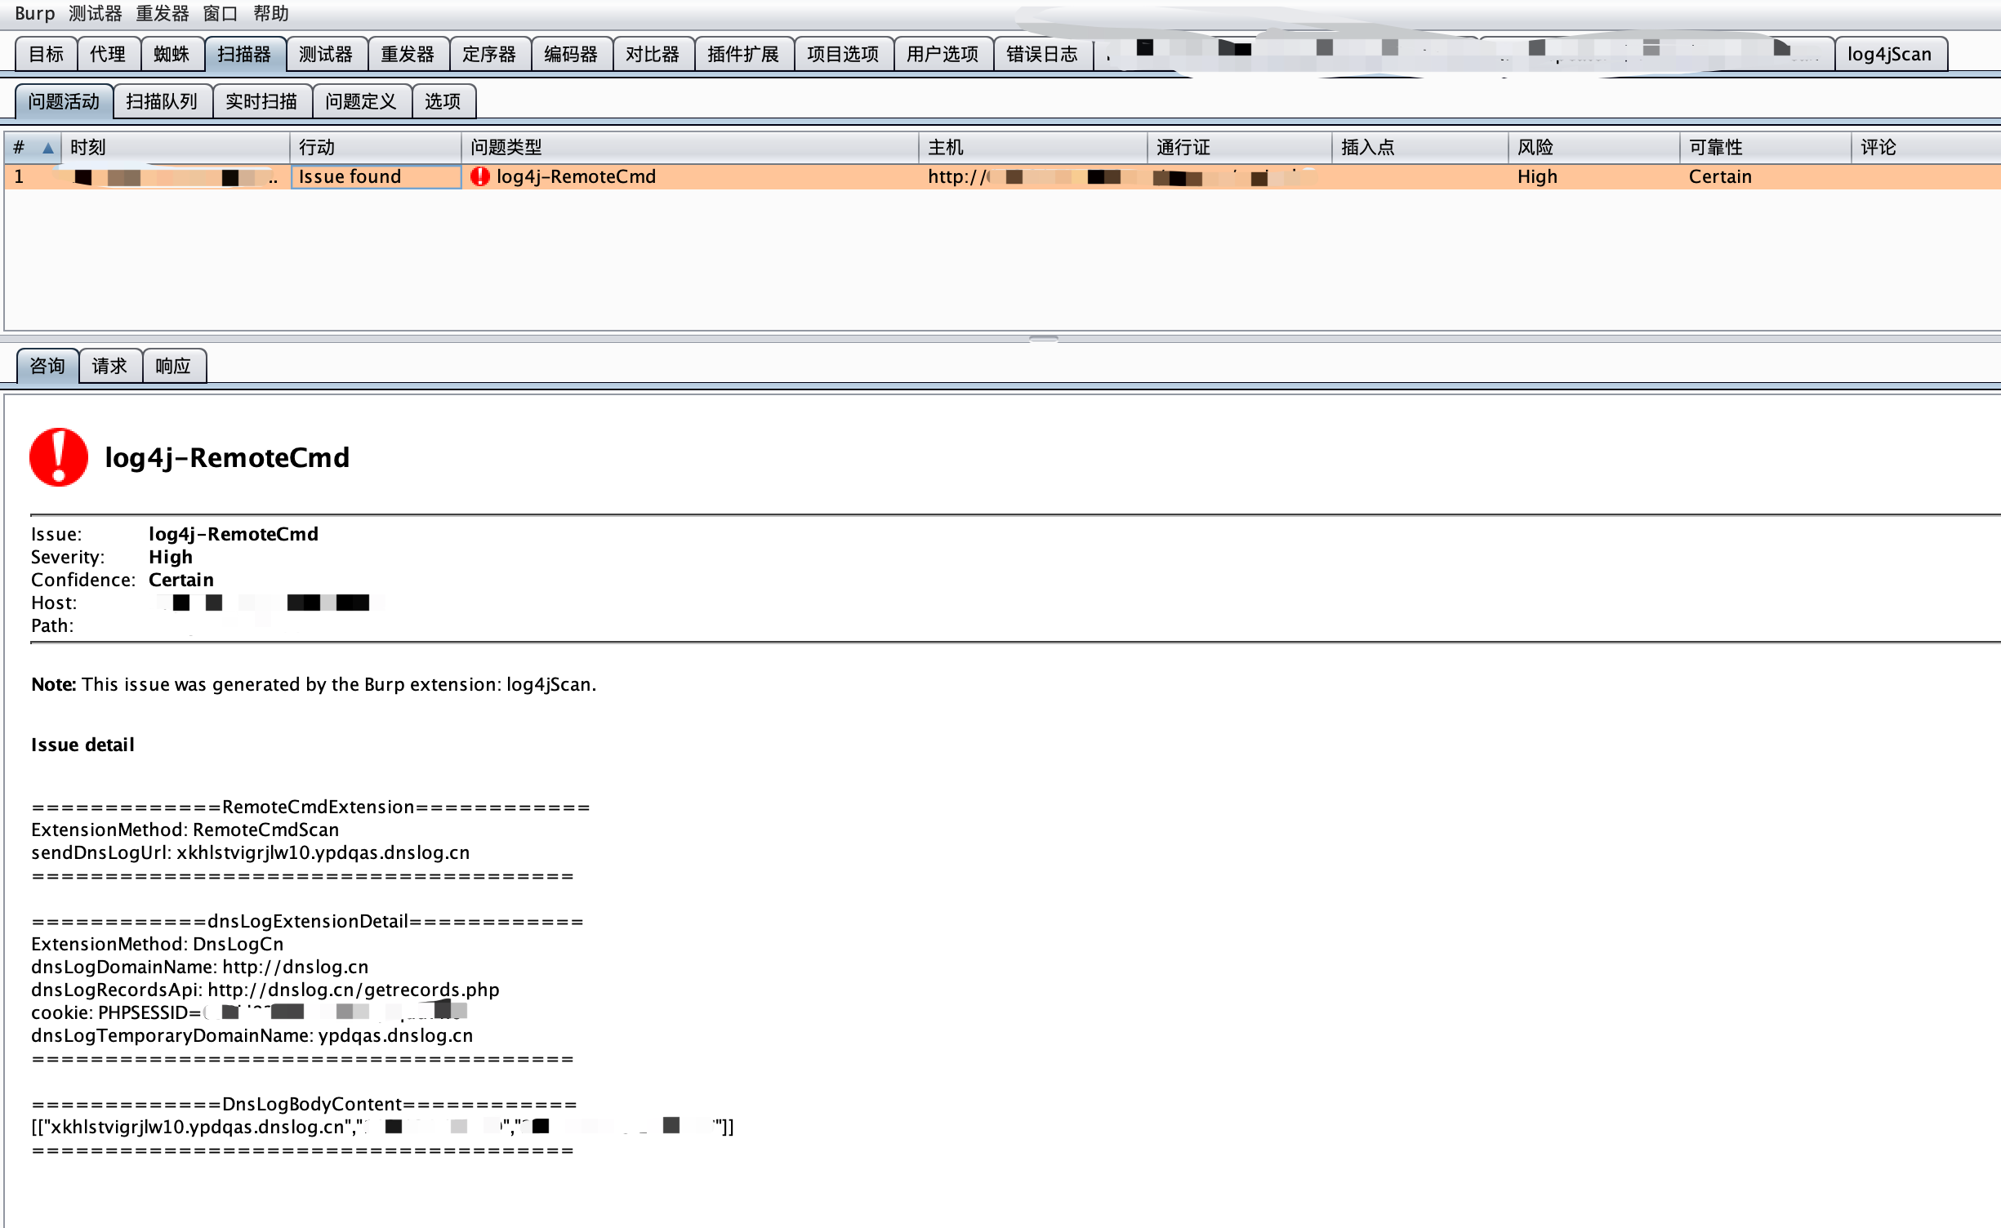The image size is (2001, 1228).
Task: Click the red alert icon in issue row
Action: (480, 176)
